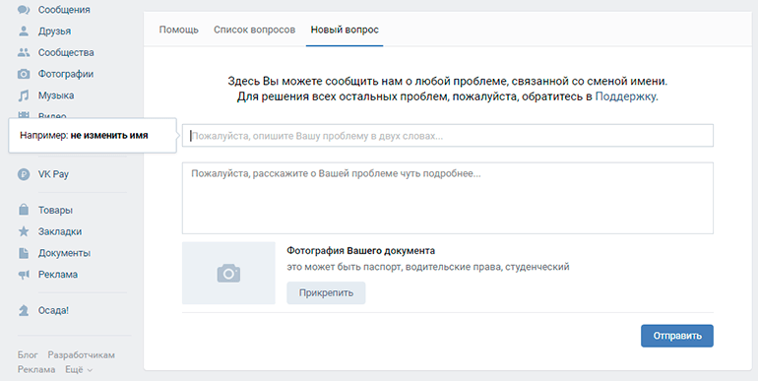Click the VK Pay ruble icon

click(x=24, y=174)
